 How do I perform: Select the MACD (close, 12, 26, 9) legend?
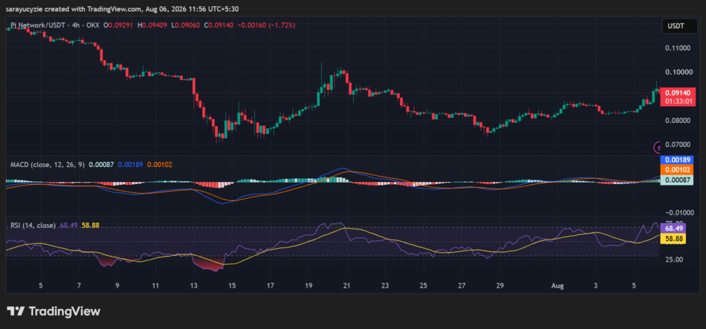coord(47,165)
